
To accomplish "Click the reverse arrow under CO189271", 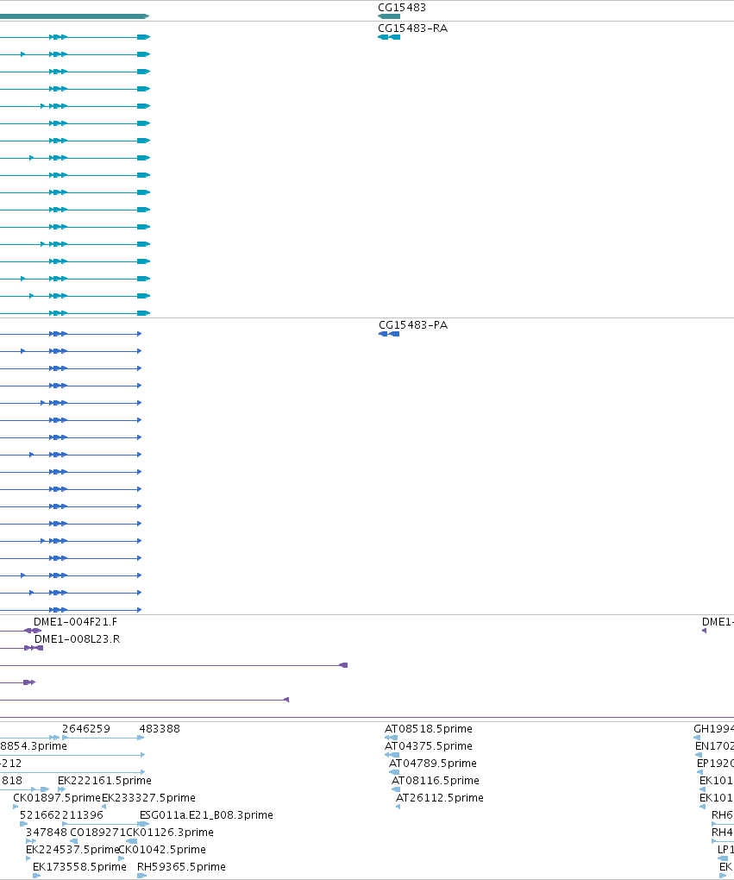I will [73, 841].
